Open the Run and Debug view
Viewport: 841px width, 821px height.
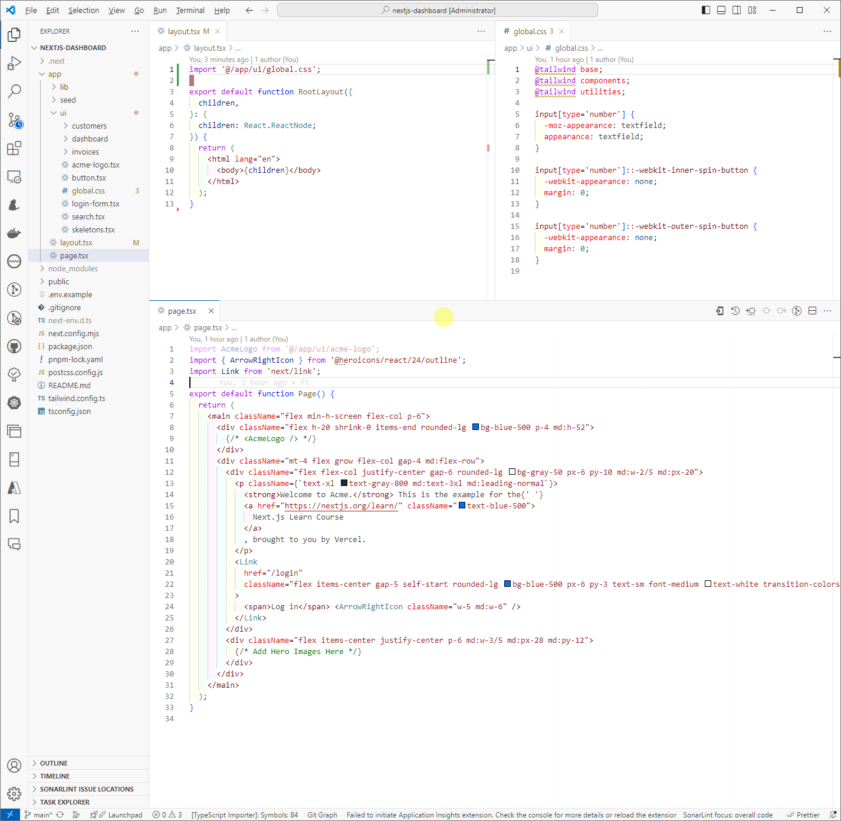pyautogui.click(x=14, y=63)
